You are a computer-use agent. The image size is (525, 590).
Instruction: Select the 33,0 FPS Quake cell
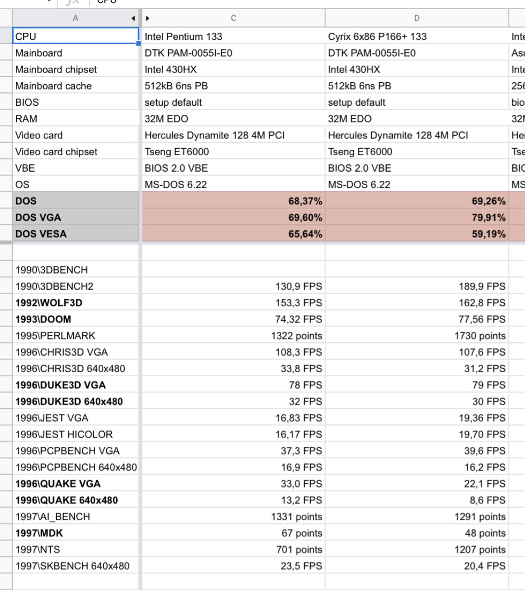pos(234,483)
